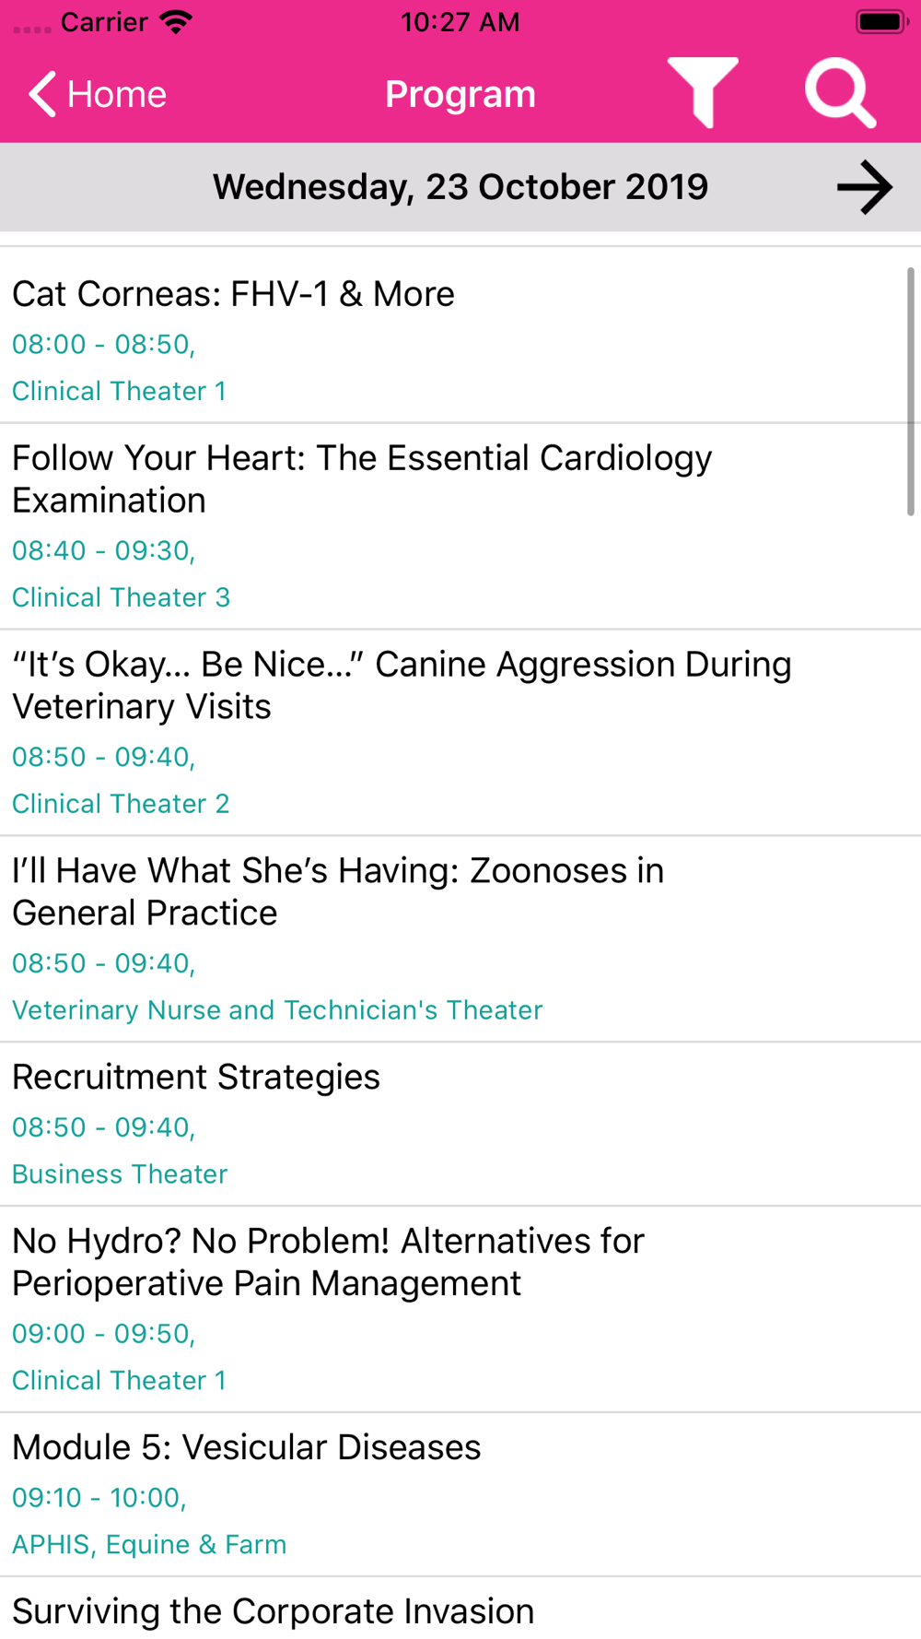Image resolution: width=921 pixels, height=1639 pixels.
Task: Go to next day with arrow
Action: point(864,187)
